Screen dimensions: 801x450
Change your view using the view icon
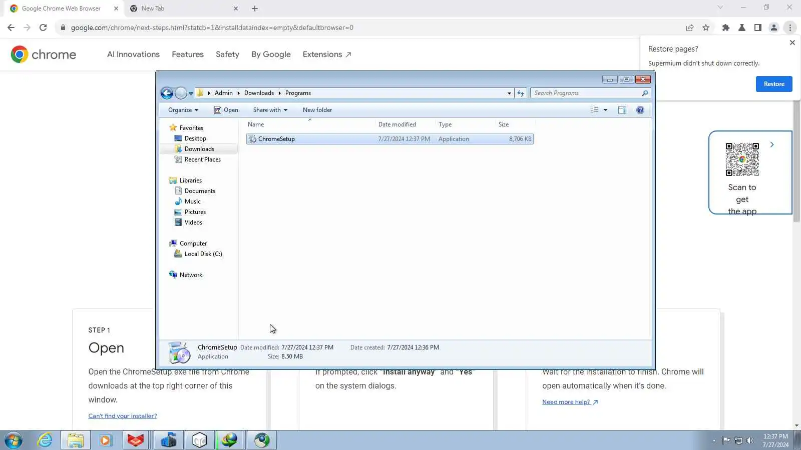(594, 110)
